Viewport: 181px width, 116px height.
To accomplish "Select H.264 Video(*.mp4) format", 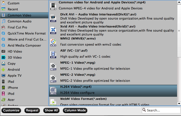I will click(x=113, y=91).
